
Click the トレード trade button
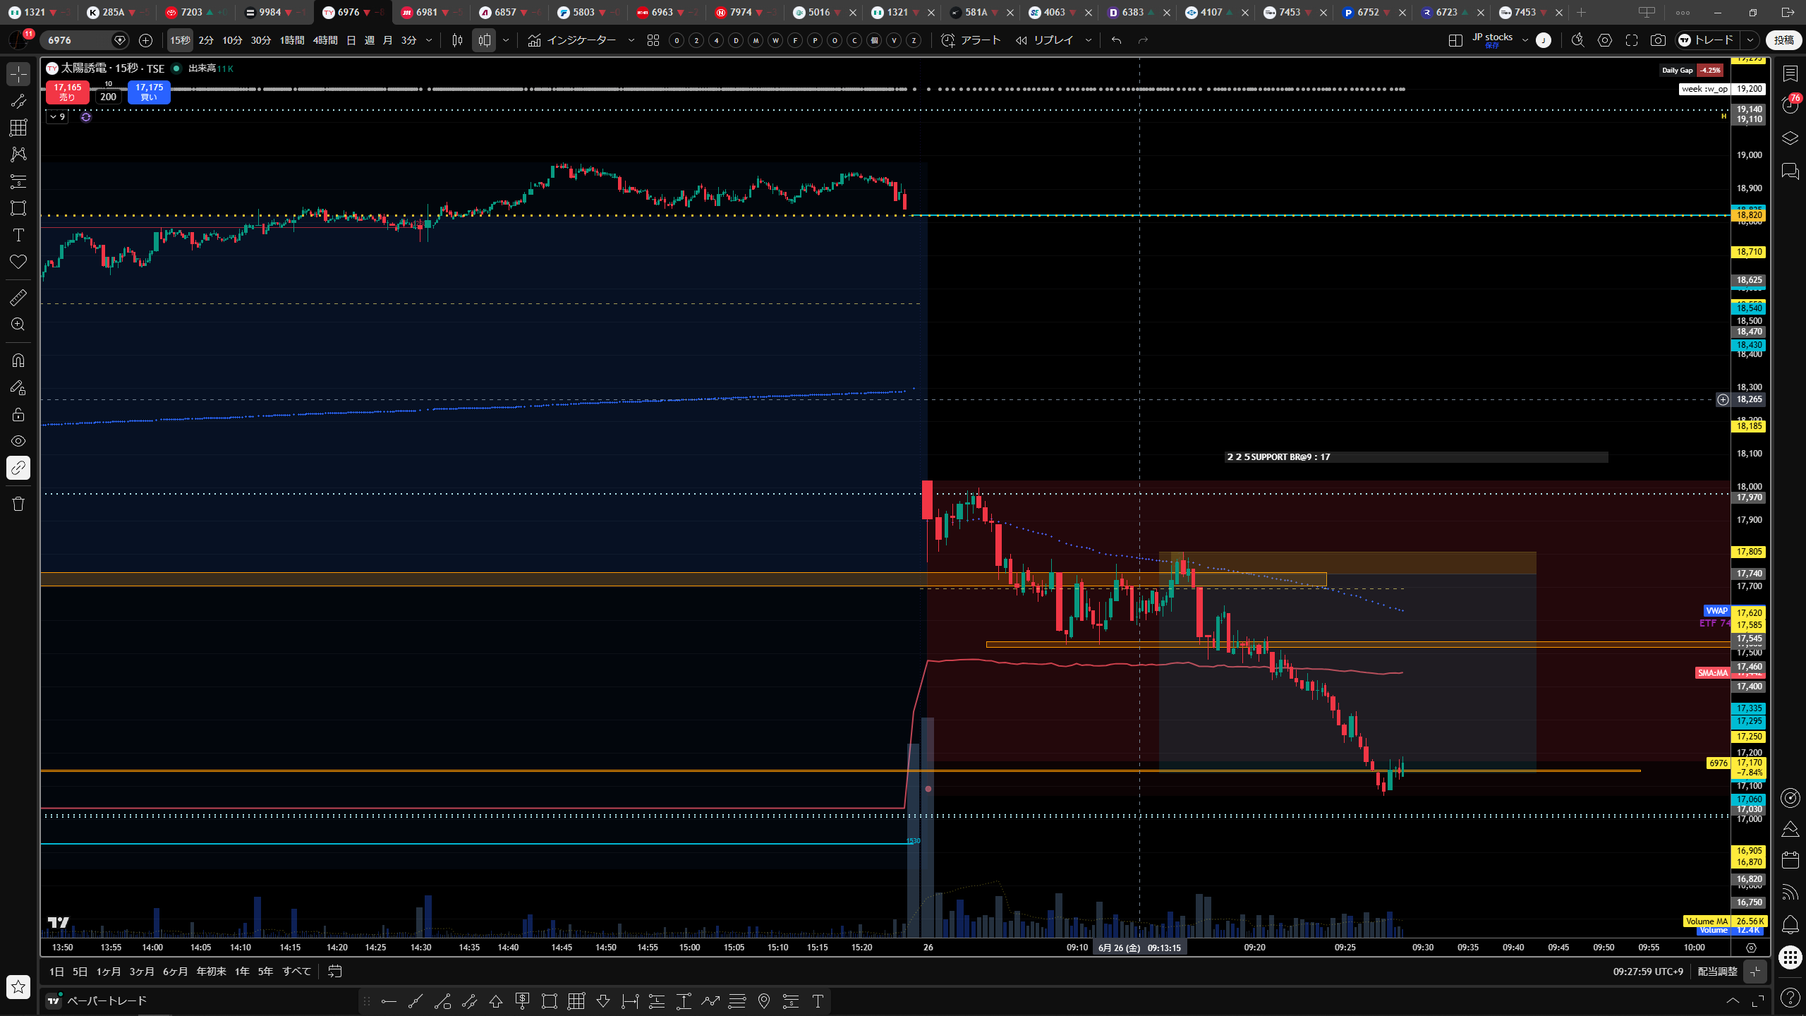(x=1707, y=40)
